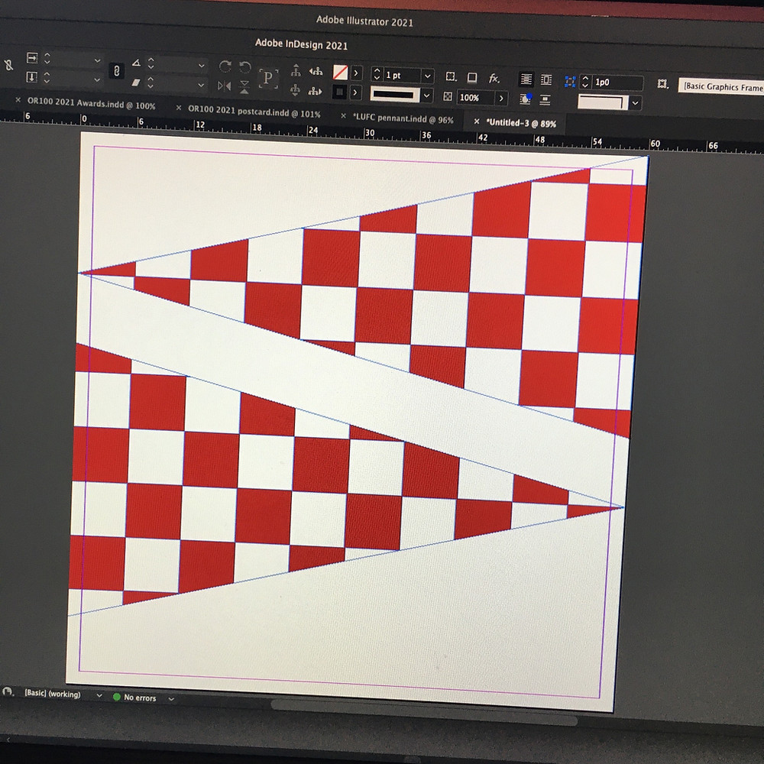Viewport: 764px width, 764px height.
Task: Open the Basic Graphics Frame style box
Action: [720, 87]
